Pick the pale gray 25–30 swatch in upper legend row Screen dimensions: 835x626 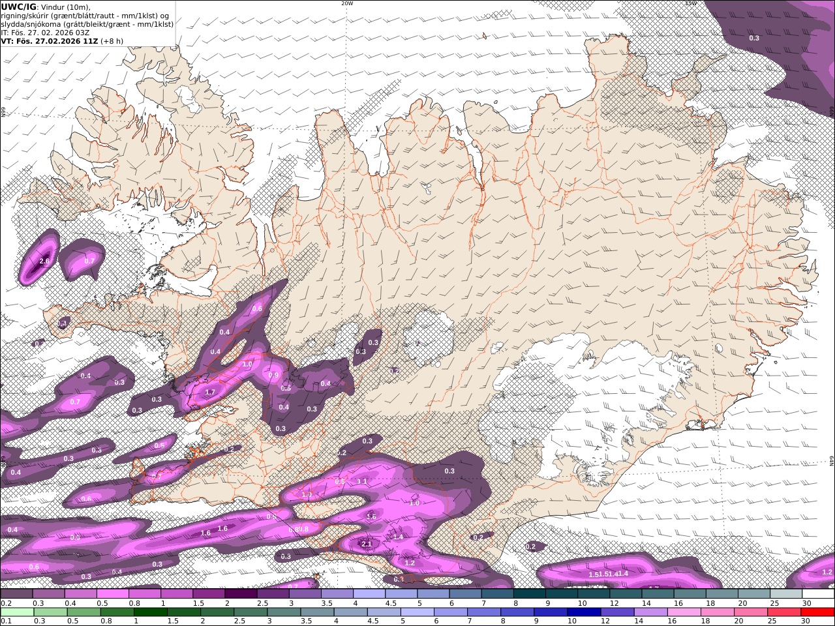(786, 593)
